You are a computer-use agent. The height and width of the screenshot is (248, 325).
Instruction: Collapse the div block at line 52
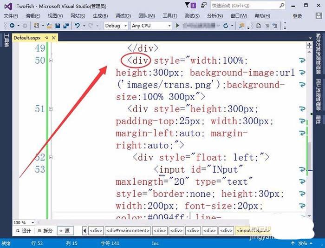[x=51, y=157]
